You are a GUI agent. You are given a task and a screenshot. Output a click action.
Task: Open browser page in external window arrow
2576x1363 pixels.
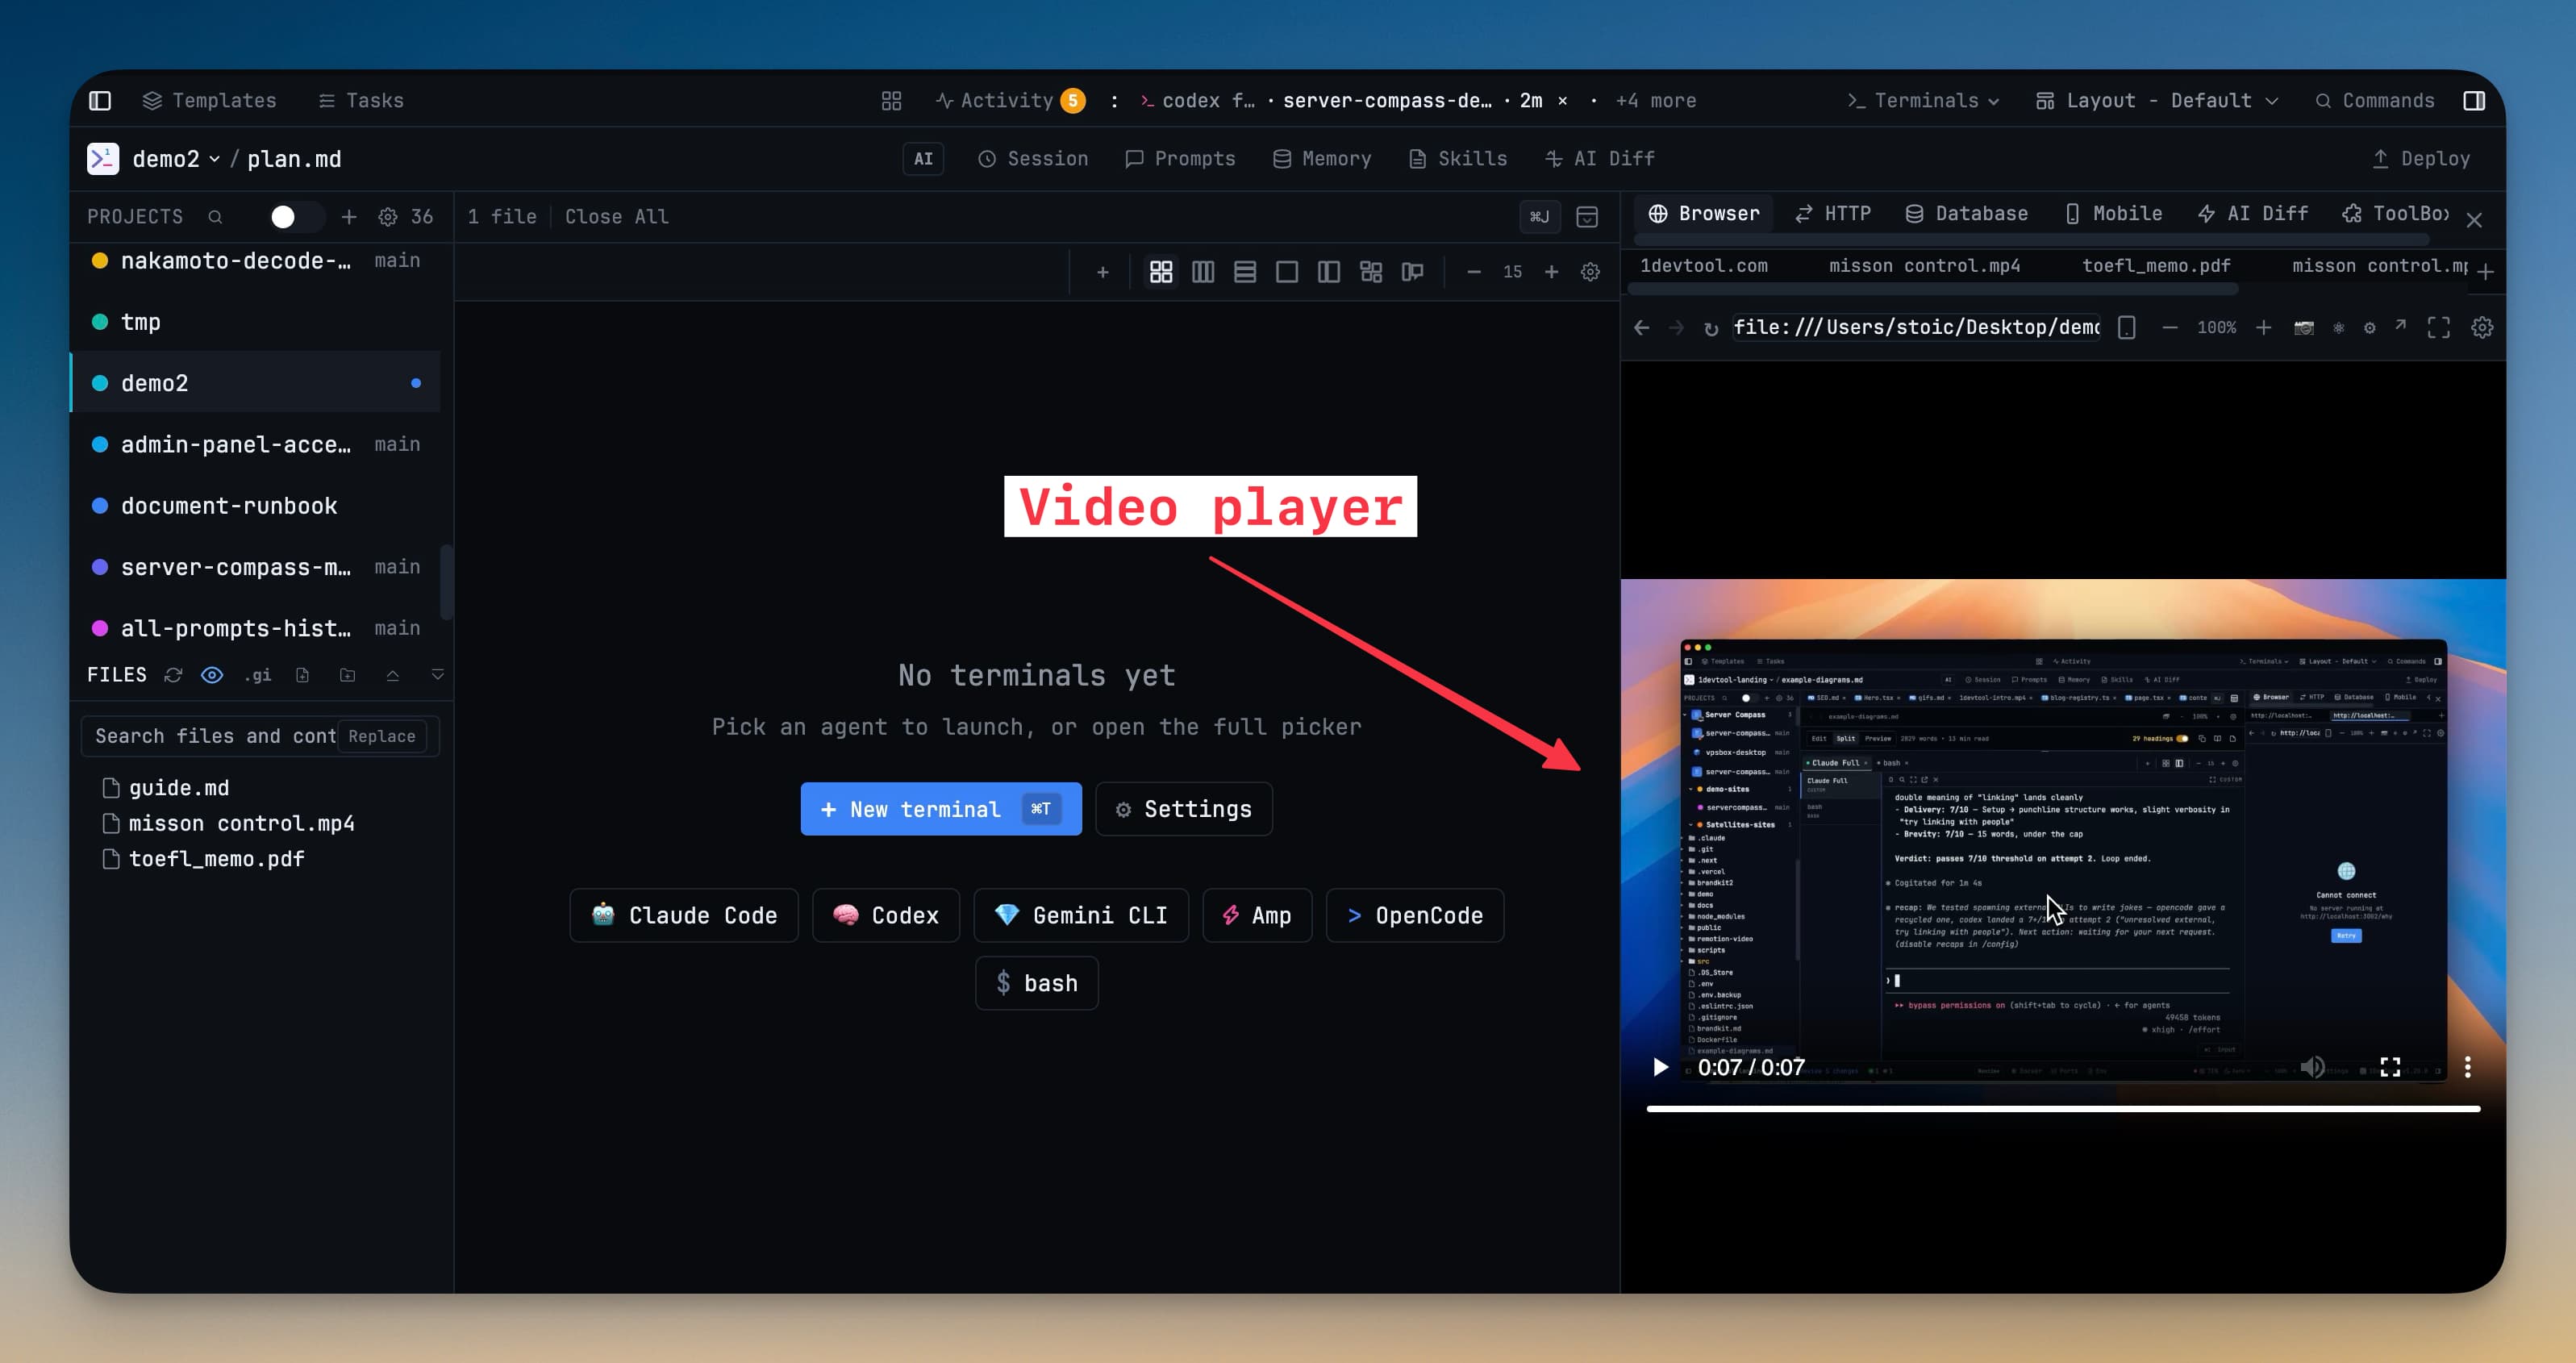click(x=2400, y=326)
